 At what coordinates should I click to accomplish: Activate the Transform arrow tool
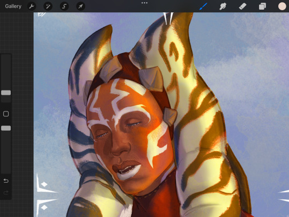click(80, 6)
